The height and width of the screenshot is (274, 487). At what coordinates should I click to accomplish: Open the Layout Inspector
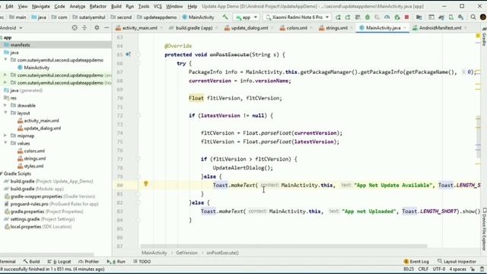pos(457,262)
